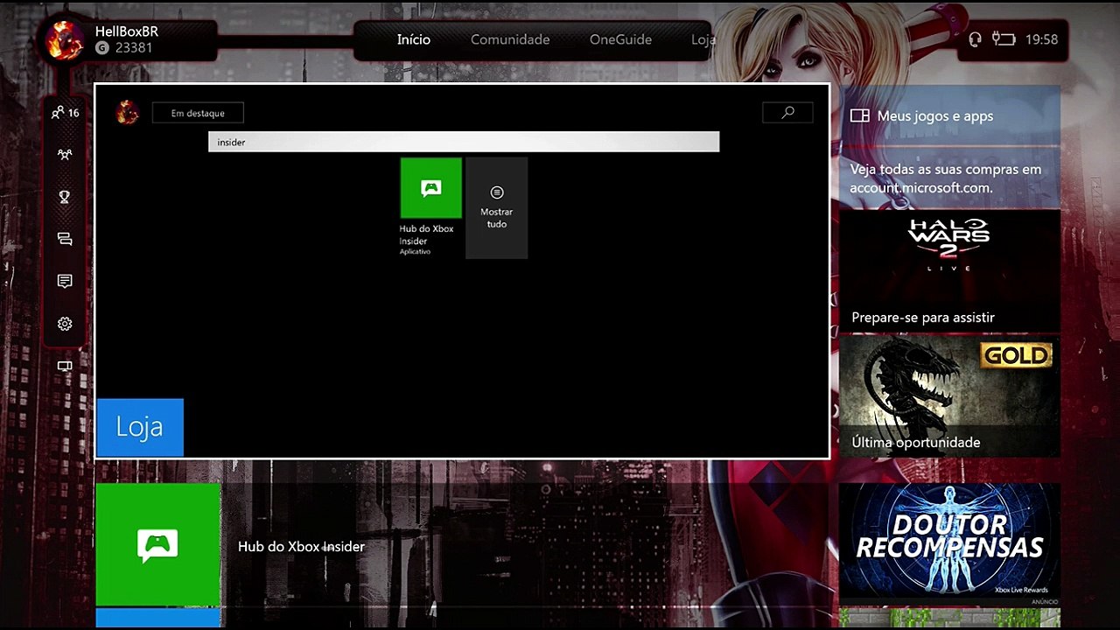The width and height of the screenshot is (1120, 630).
Task: Click the blue Loja tile
Action: 140,427
